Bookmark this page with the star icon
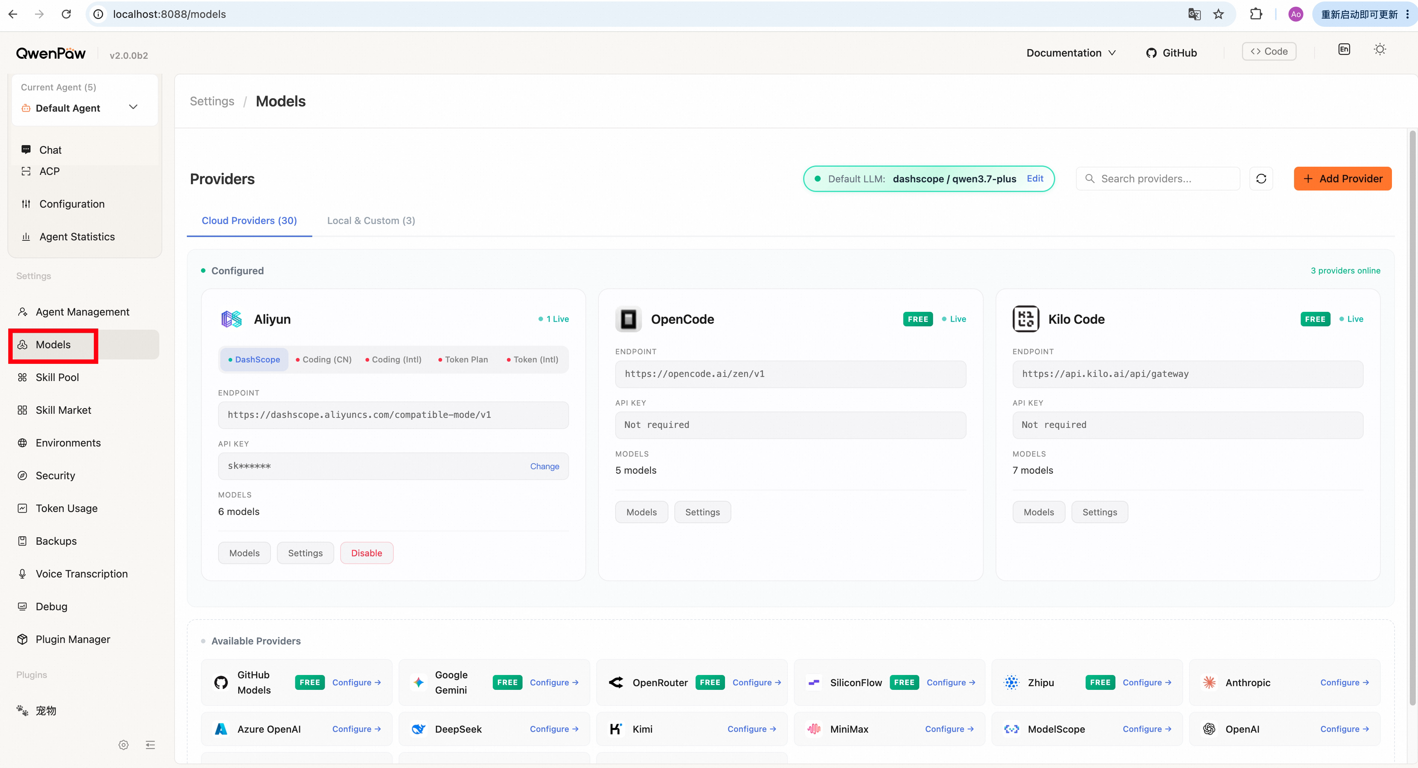Screen dimensions: 1418x768 pyautogui.click(x=1218, y=14)
